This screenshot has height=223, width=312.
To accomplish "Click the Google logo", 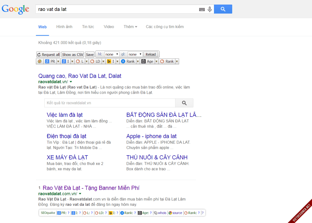I will pyautogui.click(x=15, y=9).
